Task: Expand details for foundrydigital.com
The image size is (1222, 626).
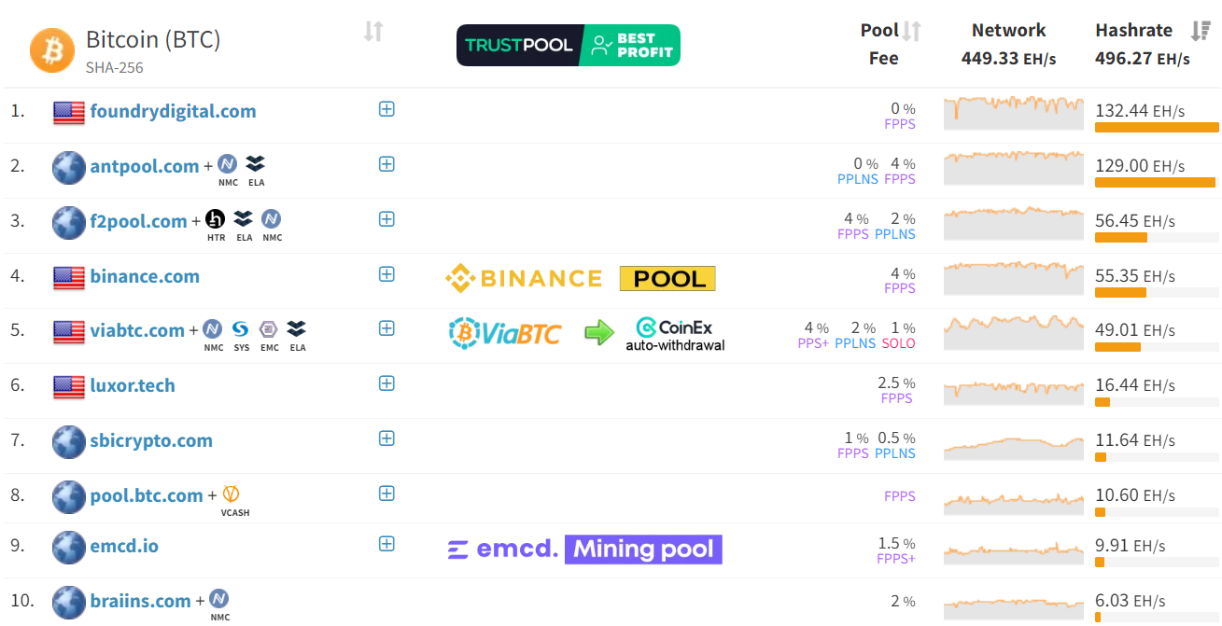Action: 386,108
